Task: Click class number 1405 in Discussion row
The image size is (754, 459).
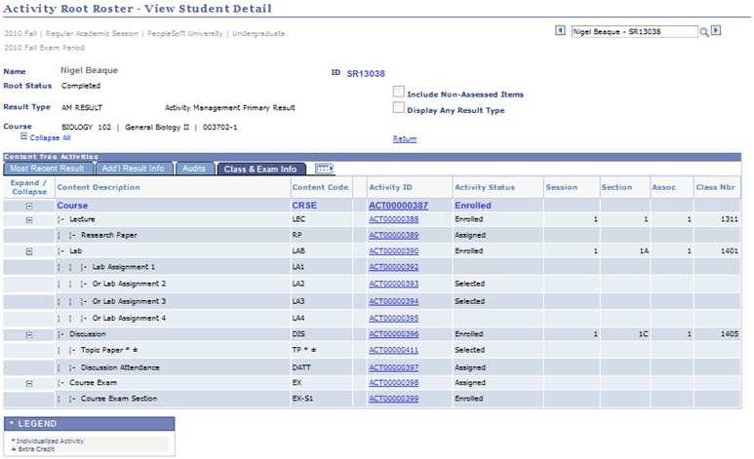Action: coord(730,334)
